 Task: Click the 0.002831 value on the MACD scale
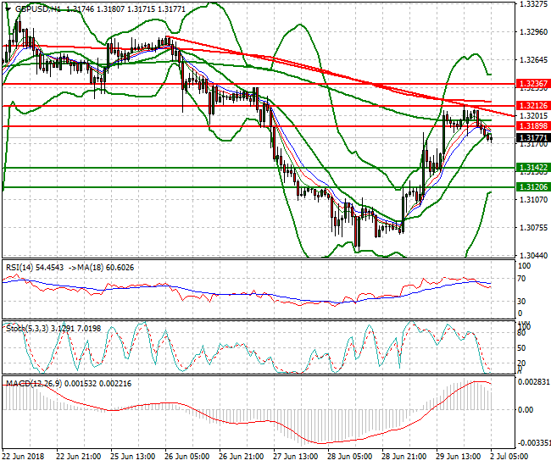(x=534, y=382)
